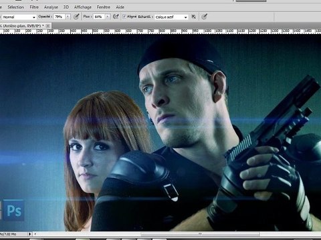Click the Flux value field showing 64%
Viewport: 321px width, 240px height.
pyautogui.click(x=99, y=17)
